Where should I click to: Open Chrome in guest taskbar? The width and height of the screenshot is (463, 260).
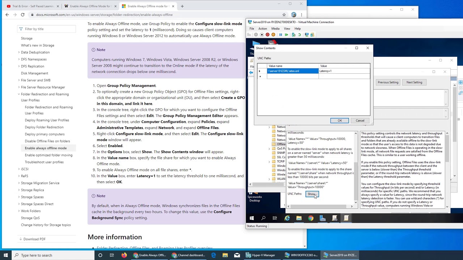pyautogui.click(x=311, y=218)
